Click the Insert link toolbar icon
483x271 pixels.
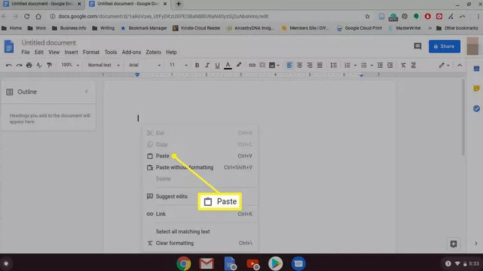(x=252, y=65)
